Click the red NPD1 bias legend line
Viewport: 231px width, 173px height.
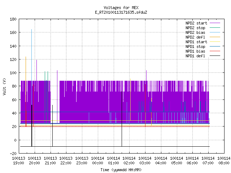tap(215, 51)
